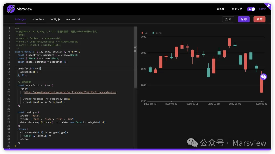Click the '<Stock {...config} />' line
This screenshot has height=154, width=275.
click(37, 136)
